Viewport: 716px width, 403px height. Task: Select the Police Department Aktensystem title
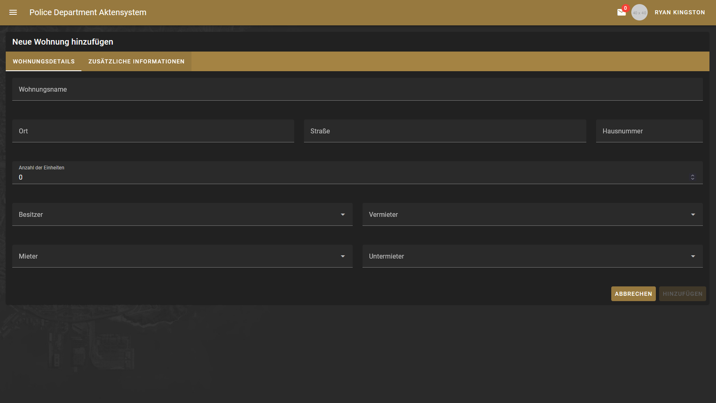tap(88, 12)
